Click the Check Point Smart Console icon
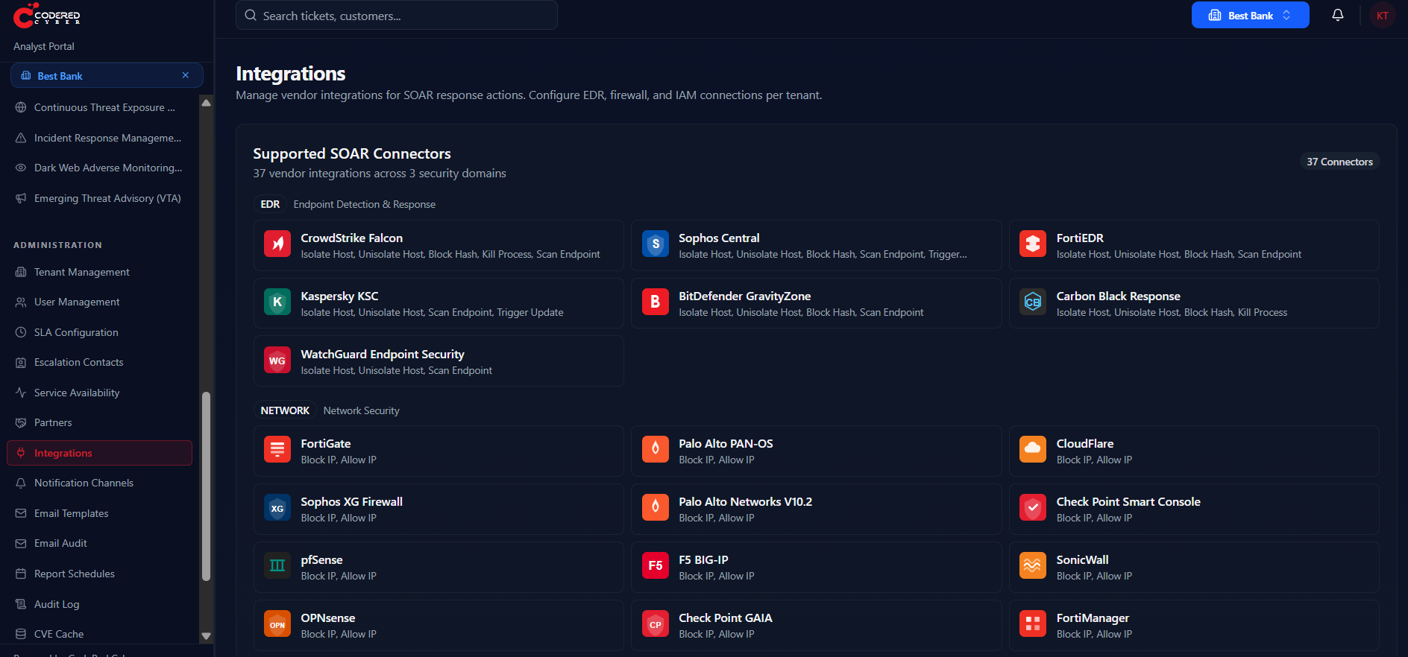The width and height of the screenshot is (1408, 657). coord(1033,507)
